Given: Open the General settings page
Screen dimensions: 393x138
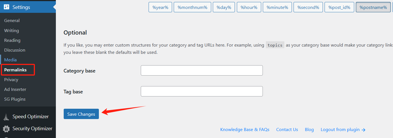Looking at the screenshot, I should [12, 21].
